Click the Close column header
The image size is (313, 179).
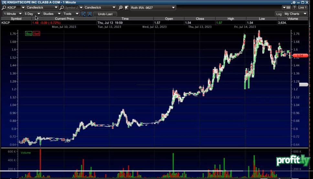tap(200, 18)
